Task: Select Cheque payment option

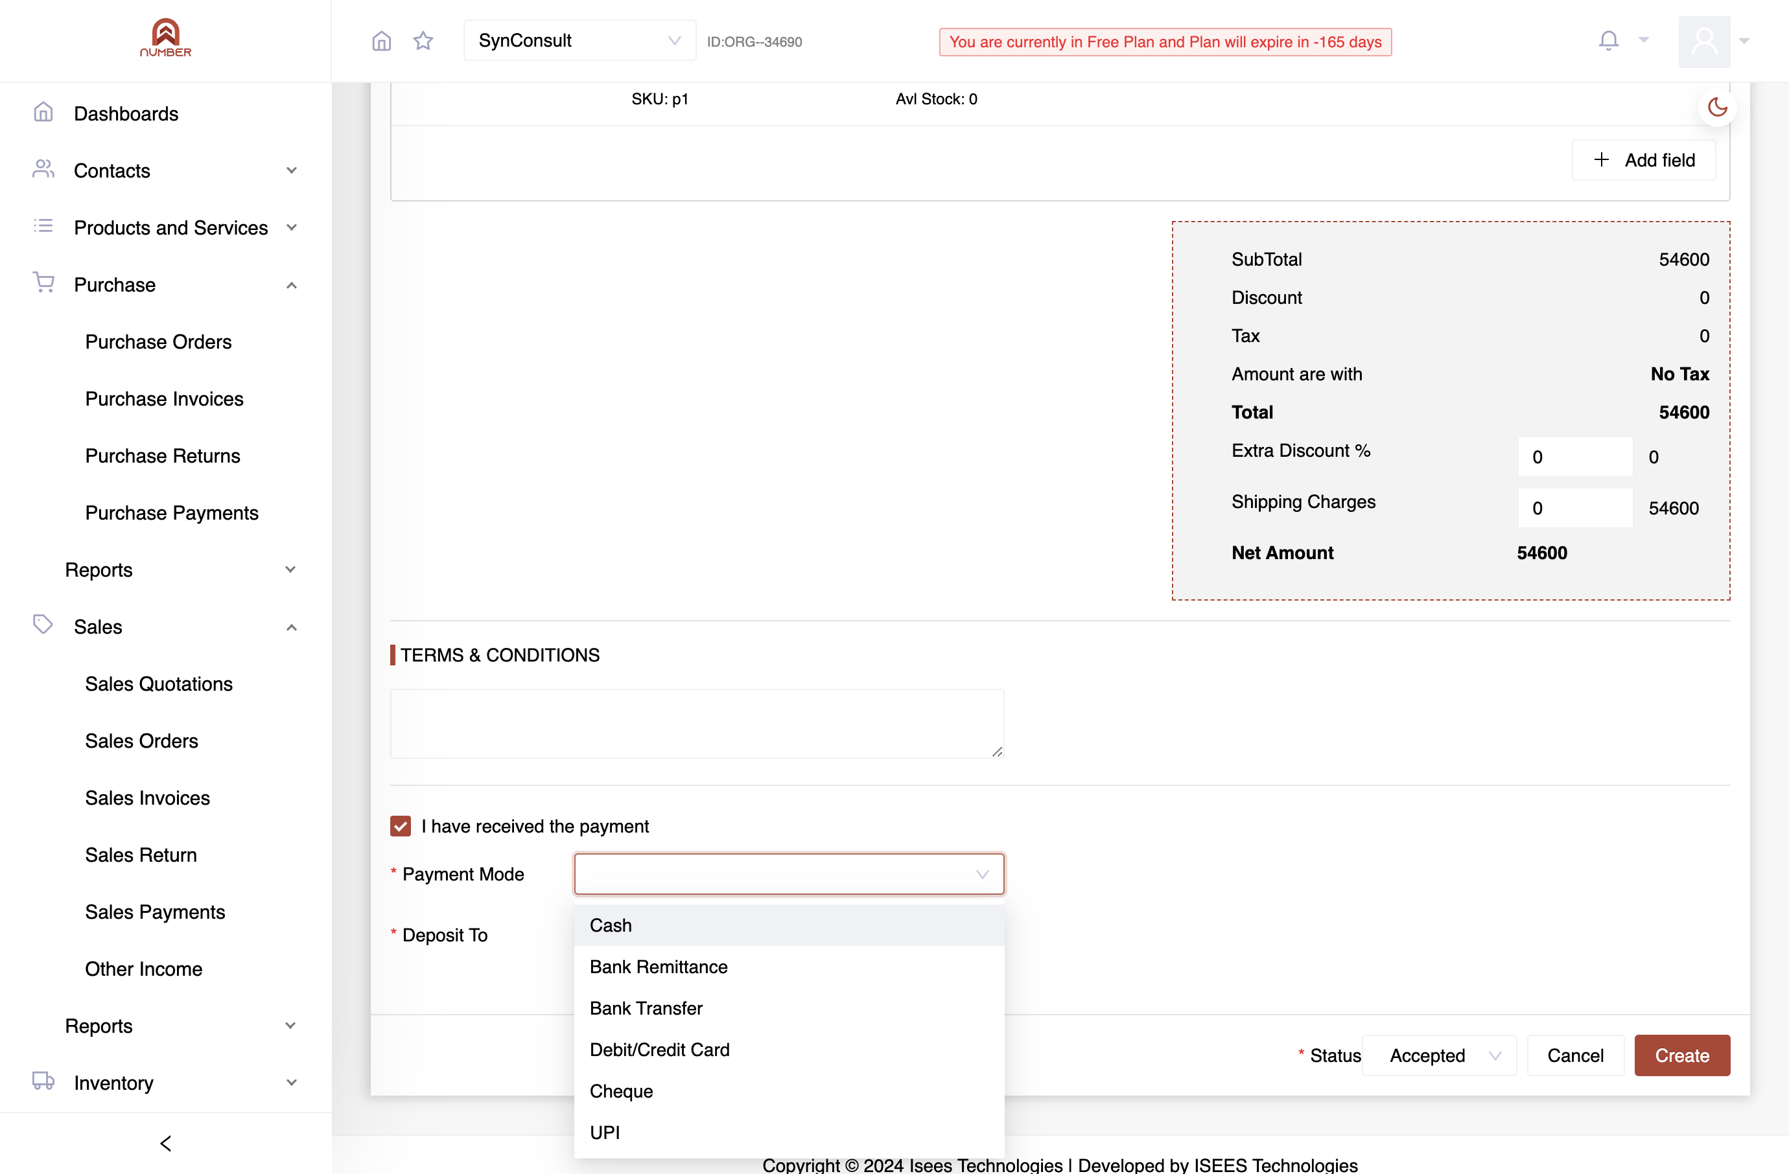Action: pyautogui.click(x=788, y=1090)
